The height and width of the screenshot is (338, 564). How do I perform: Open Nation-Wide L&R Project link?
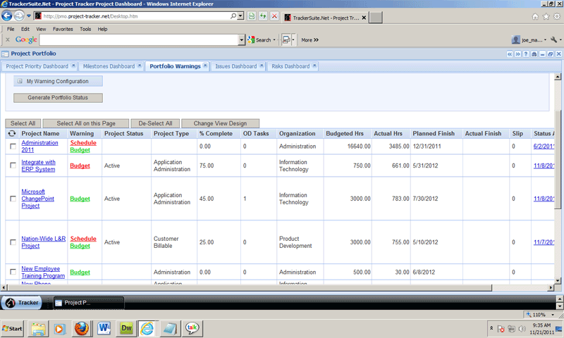click(x=43, y=242)
